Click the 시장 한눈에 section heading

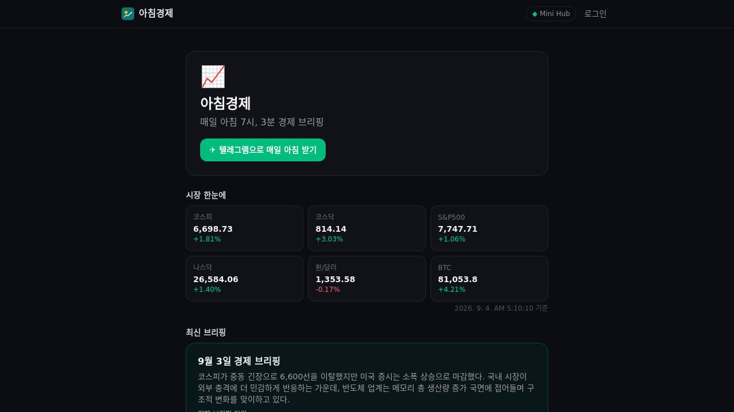tap(206, 195)
